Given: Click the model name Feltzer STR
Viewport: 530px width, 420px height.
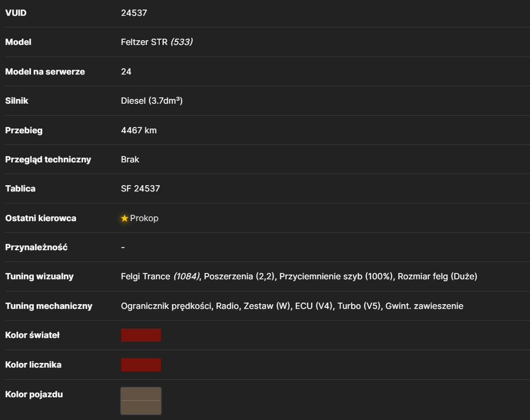Looking at the screenshot, I should [145, 42].
